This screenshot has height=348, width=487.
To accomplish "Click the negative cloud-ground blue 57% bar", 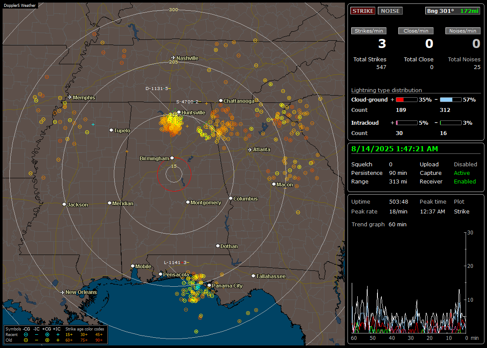I will [451, 100].
